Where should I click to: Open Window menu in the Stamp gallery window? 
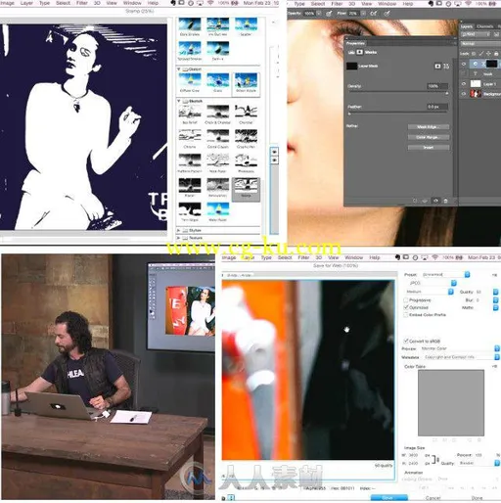[132, 3]
